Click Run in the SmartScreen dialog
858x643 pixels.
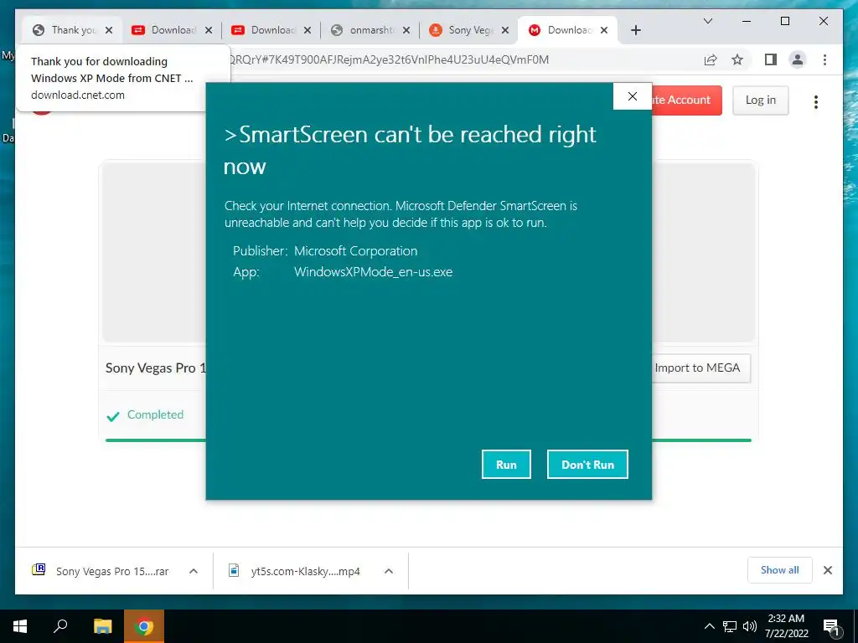pos(506,464)
